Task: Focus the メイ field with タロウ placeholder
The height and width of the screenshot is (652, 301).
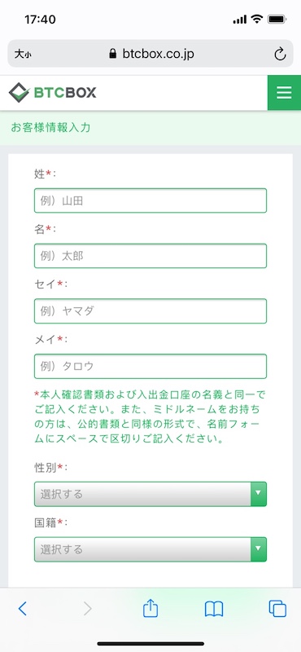Action: pyautogui.click(x=150, y=366)
